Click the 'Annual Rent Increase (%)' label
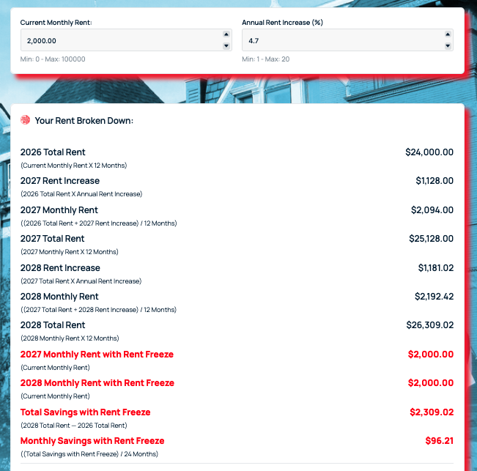The height and width of the screenshot is (471, 477). coord(282,23)
